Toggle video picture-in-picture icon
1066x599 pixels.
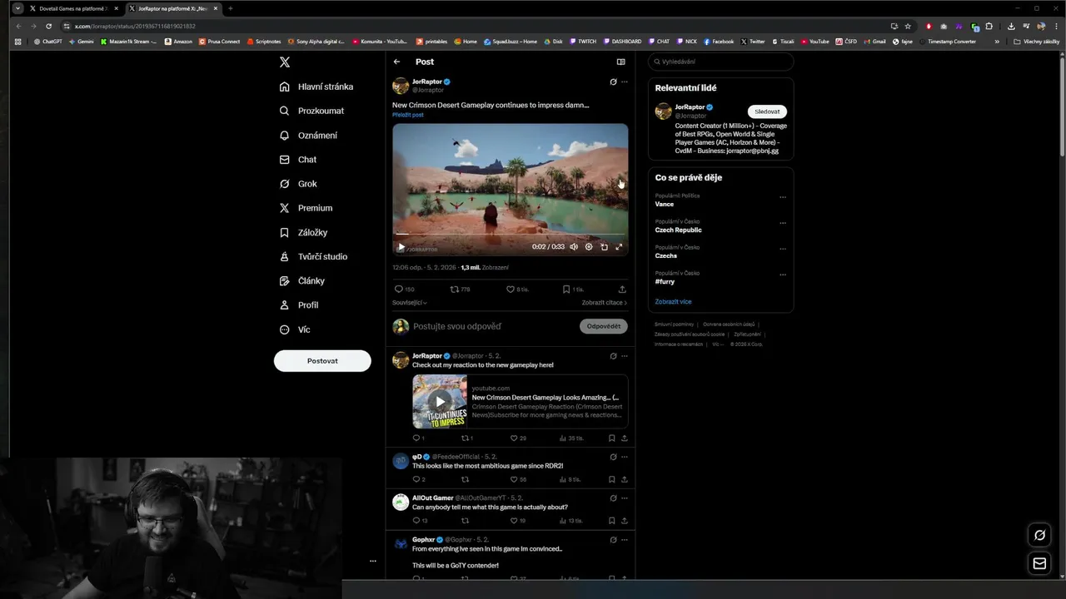pos(604,247)
